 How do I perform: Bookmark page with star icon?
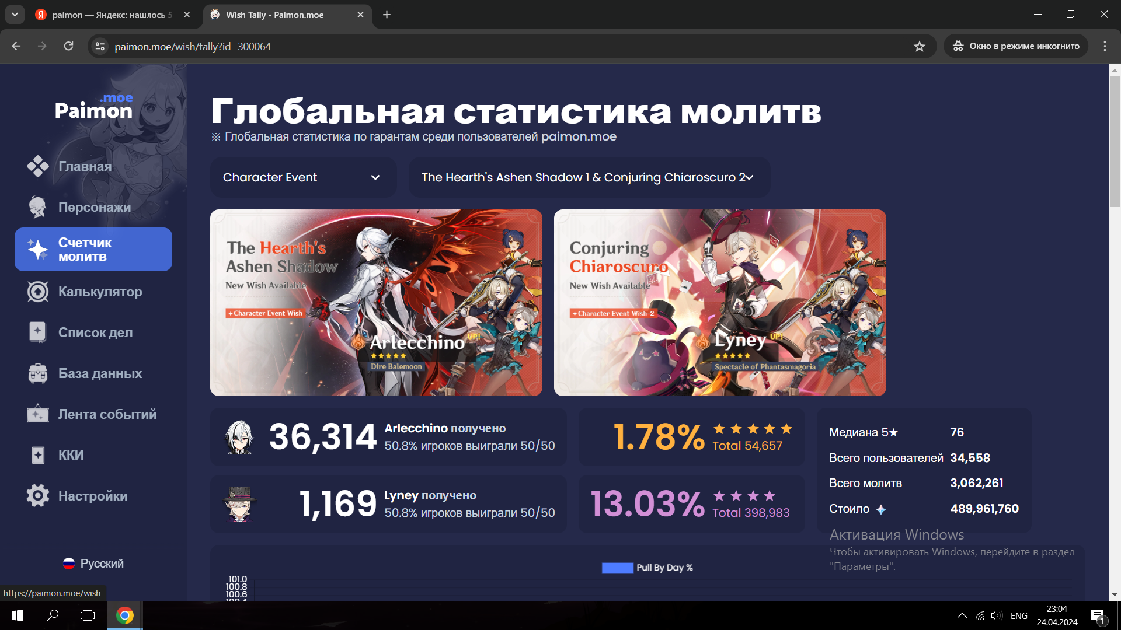pyautogui.click(x=920, y=46)
